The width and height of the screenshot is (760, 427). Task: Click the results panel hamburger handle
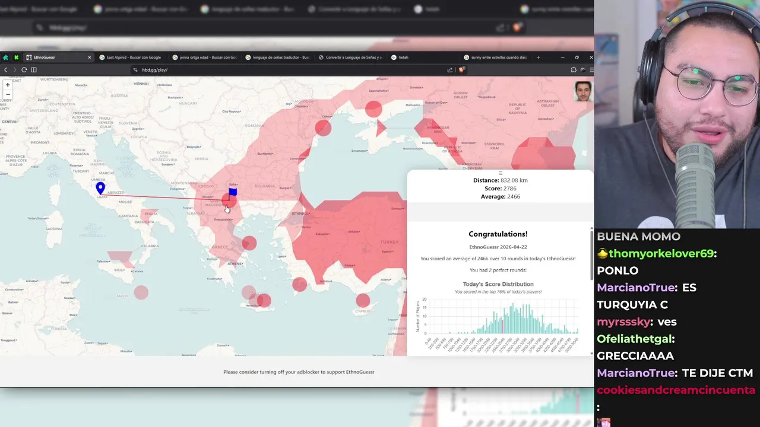coord(500,173)
